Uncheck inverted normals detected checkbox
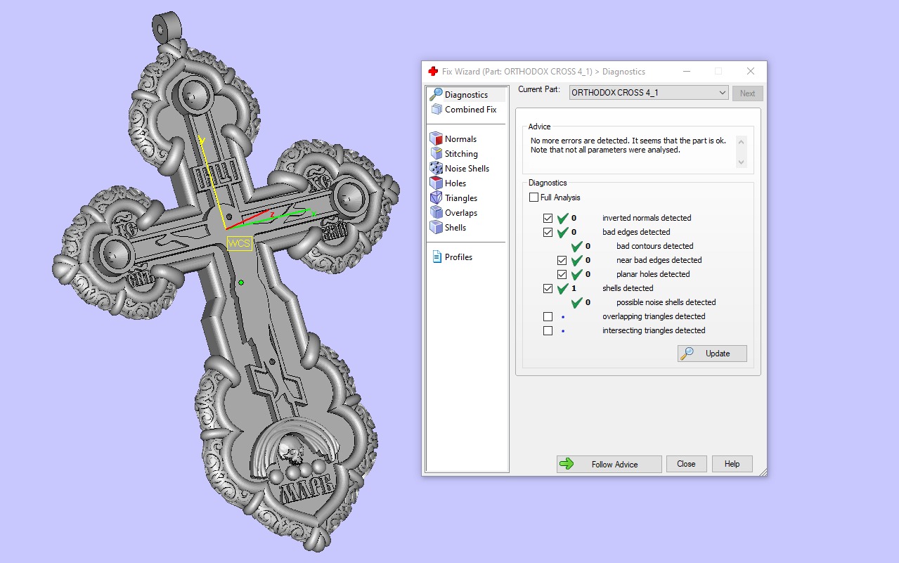Viewport: 899px width, 563px height. tap(548, 218)
